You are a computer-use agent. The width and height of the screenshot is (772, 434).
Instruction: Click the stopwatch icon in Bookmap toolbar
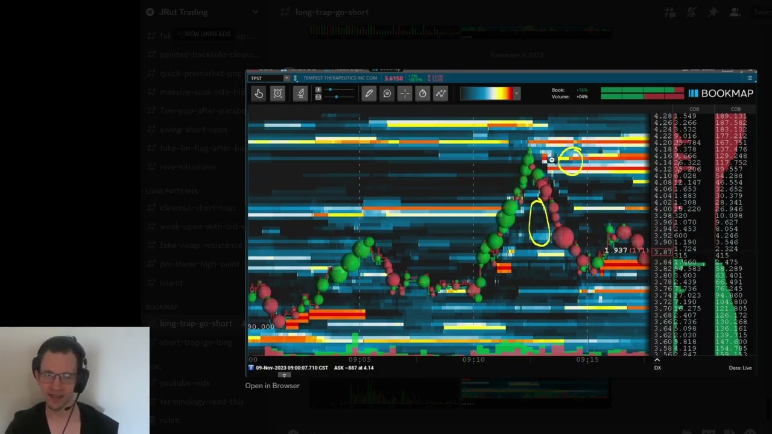pos(423,93)
